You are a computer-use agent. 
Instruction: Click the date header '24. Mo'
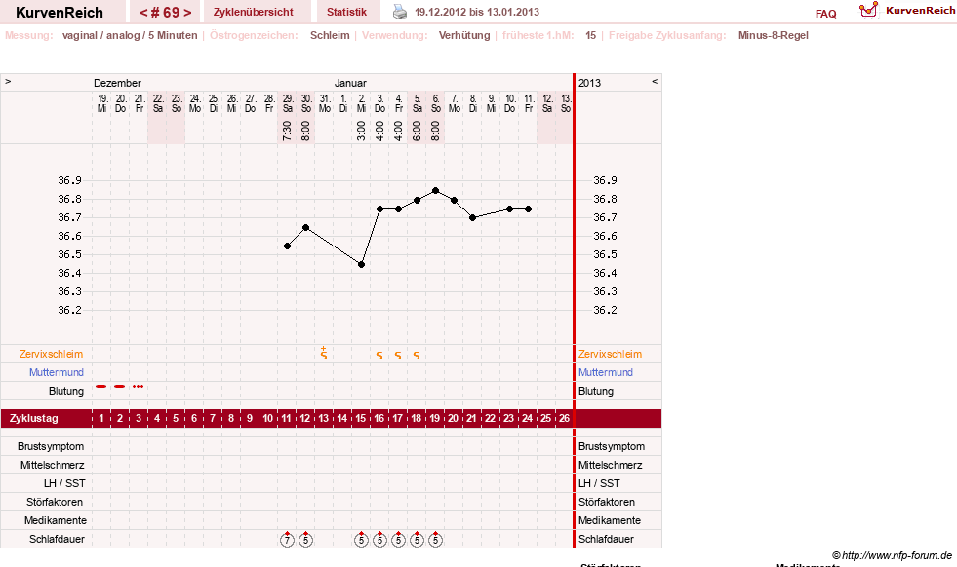(x=195, y=103)
